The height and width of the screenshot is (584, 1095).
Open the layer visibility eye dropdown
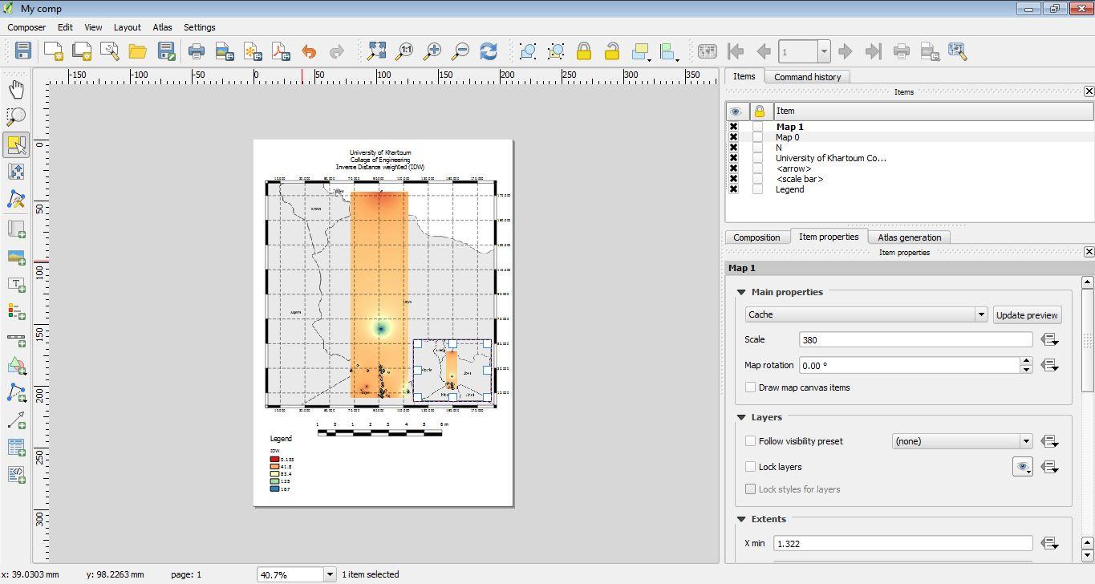point(1023,467)
